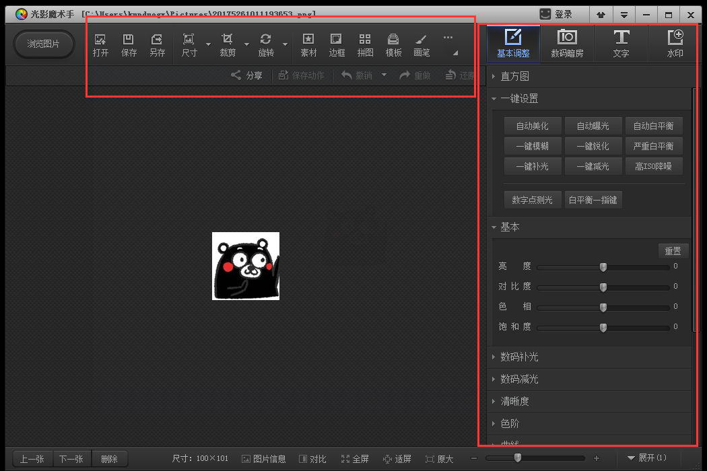Apply 自动美化 auto beautify
This screenshot has height=471, width=707.
(x=532, y=125)
